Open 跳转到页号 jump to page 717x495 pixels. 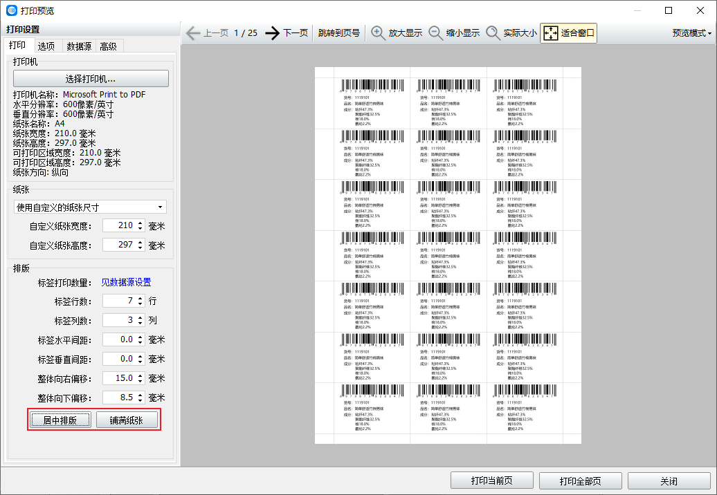pos(339,33)
